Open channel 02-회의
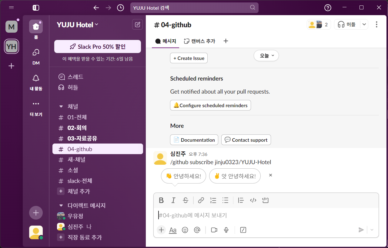388x248 pixels. coord(98,128)
